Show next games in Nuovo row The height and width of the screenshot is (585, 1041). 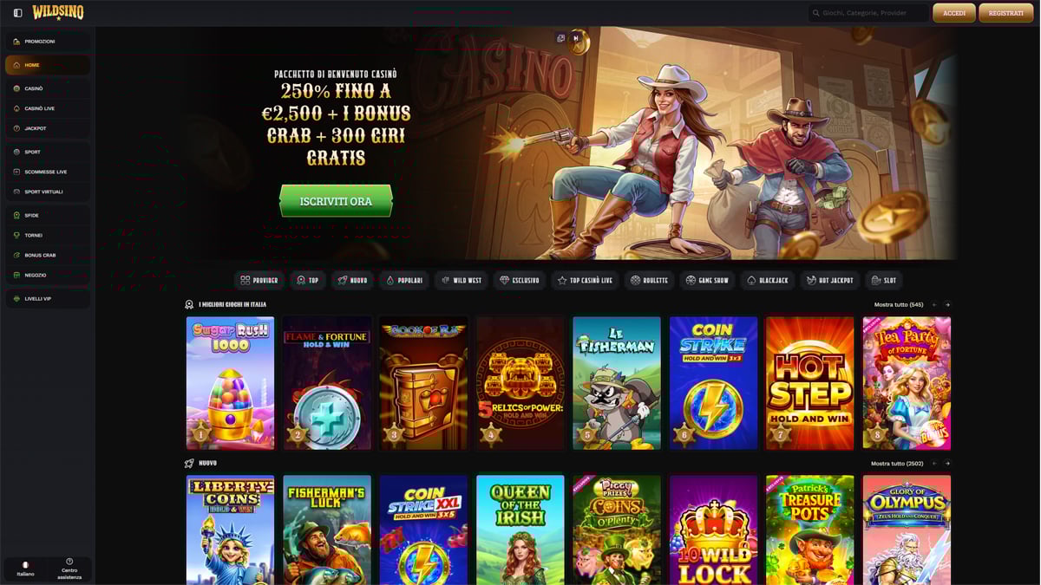tap(947, 464)
